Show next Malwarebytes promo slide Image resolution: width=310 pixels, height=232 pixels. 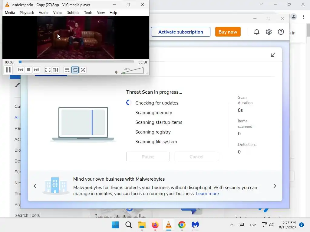tap(275, 186)
